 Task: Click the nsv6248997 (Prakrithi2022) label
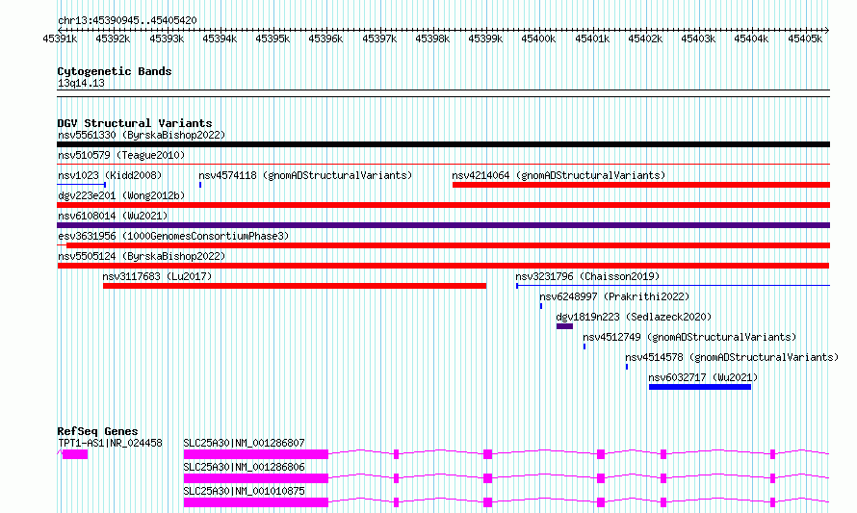click(x=614, y=296)
